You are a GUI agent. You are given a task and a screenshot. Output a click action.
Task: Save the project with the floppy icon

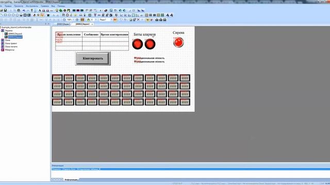pos(5,10)
